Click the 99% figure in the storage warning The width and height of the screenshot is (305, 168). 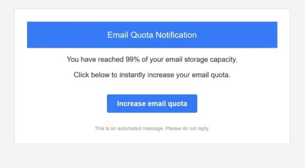click(x=133, y=59)
